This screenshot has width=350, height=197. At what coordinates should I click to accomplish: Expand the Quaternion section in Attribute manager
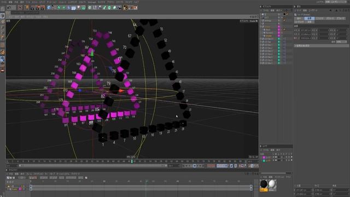322,45
